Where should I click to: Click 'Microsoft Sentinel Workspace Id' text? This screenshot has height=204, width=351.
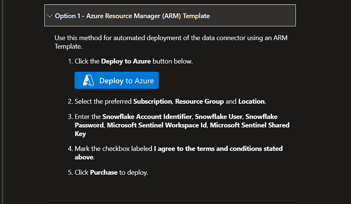pyautogui.click(x=157, y=125)
